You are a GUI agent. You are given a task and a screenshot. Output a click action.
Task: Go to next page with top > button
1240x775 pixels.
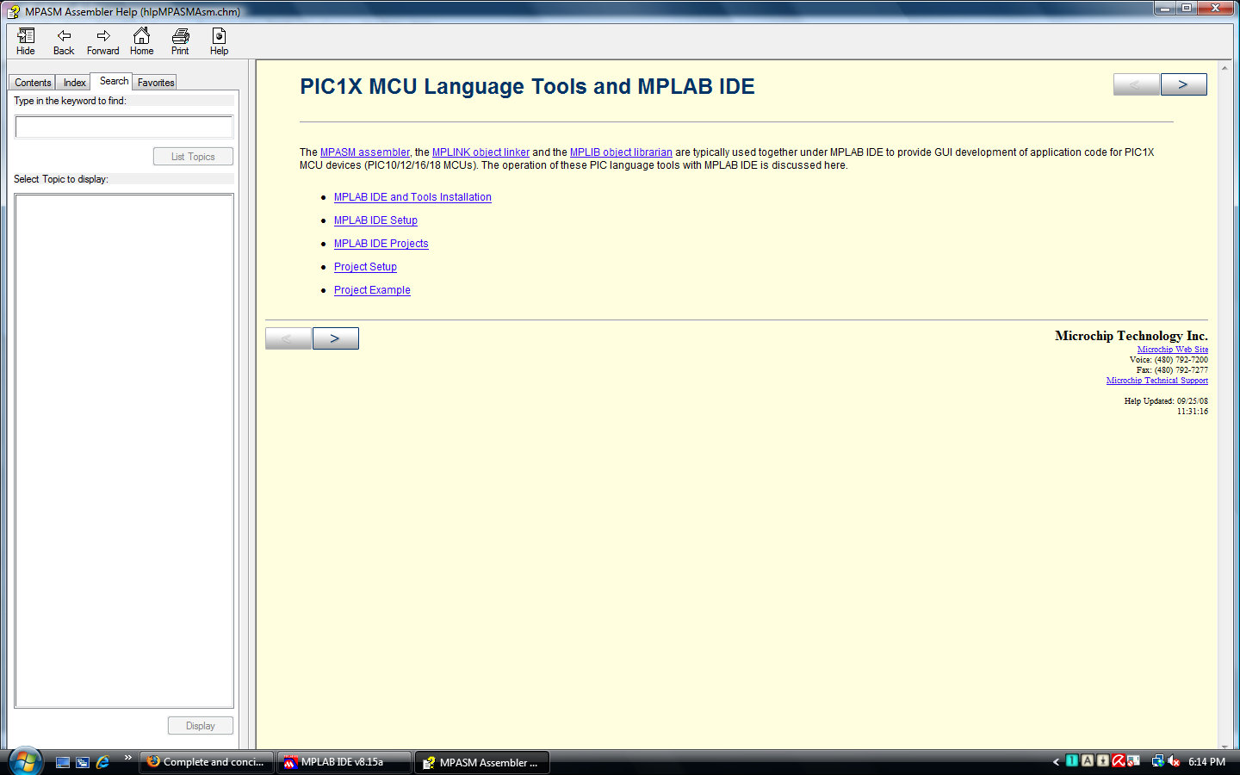[x=1183, y=84]
